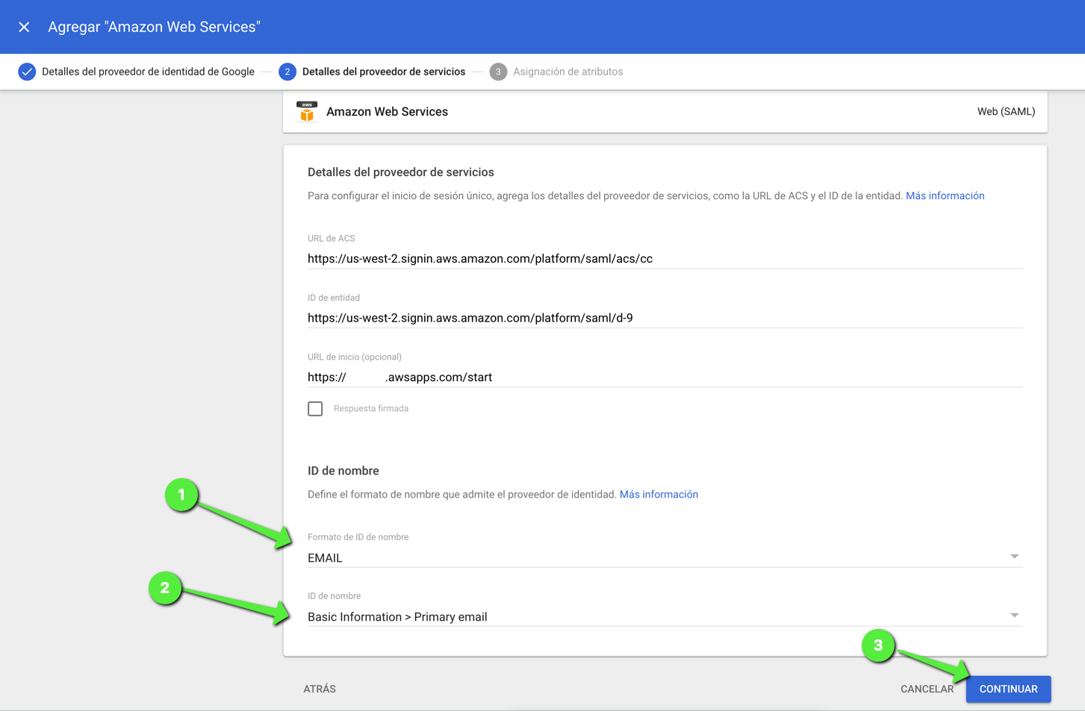Focus the ID de entidad field
The width and height of the screenshot is (1085, 711).
pos(665,318)
